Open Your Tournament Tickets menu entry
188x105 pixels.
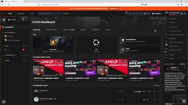pyautogui.click(x=177, y=35)
